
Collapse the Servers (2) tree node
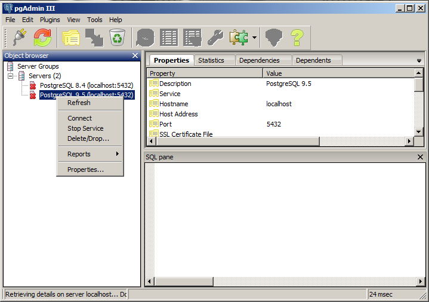point(10,76)
